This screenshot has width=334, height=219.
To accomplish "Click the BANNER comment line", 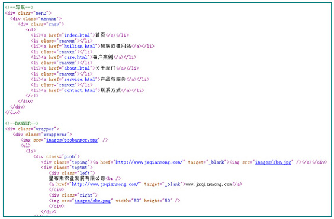I will 22,123.
